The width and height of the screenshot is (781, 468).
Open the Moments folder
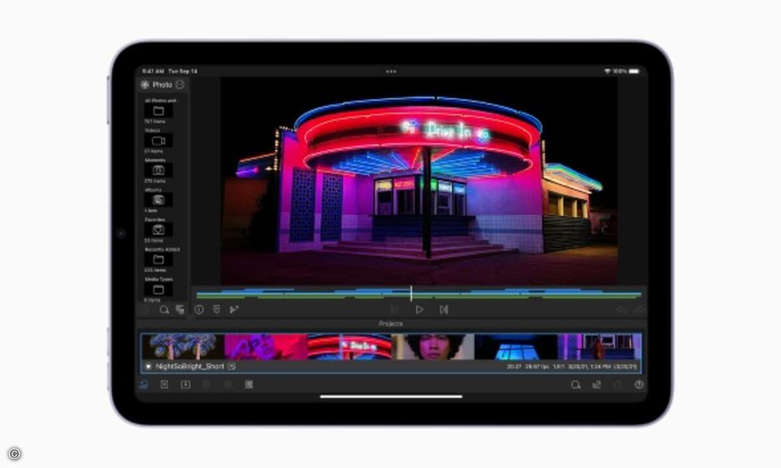click(158, 170)
